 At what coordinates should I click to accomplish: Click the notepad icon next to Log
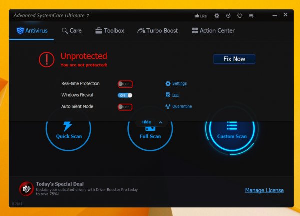tap(168, 95)
